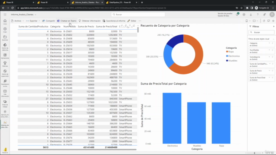The height and width of the screenshot is (155, 276).
Task: Clear the Categoria filter eraser icon
Action: [273, 43]
